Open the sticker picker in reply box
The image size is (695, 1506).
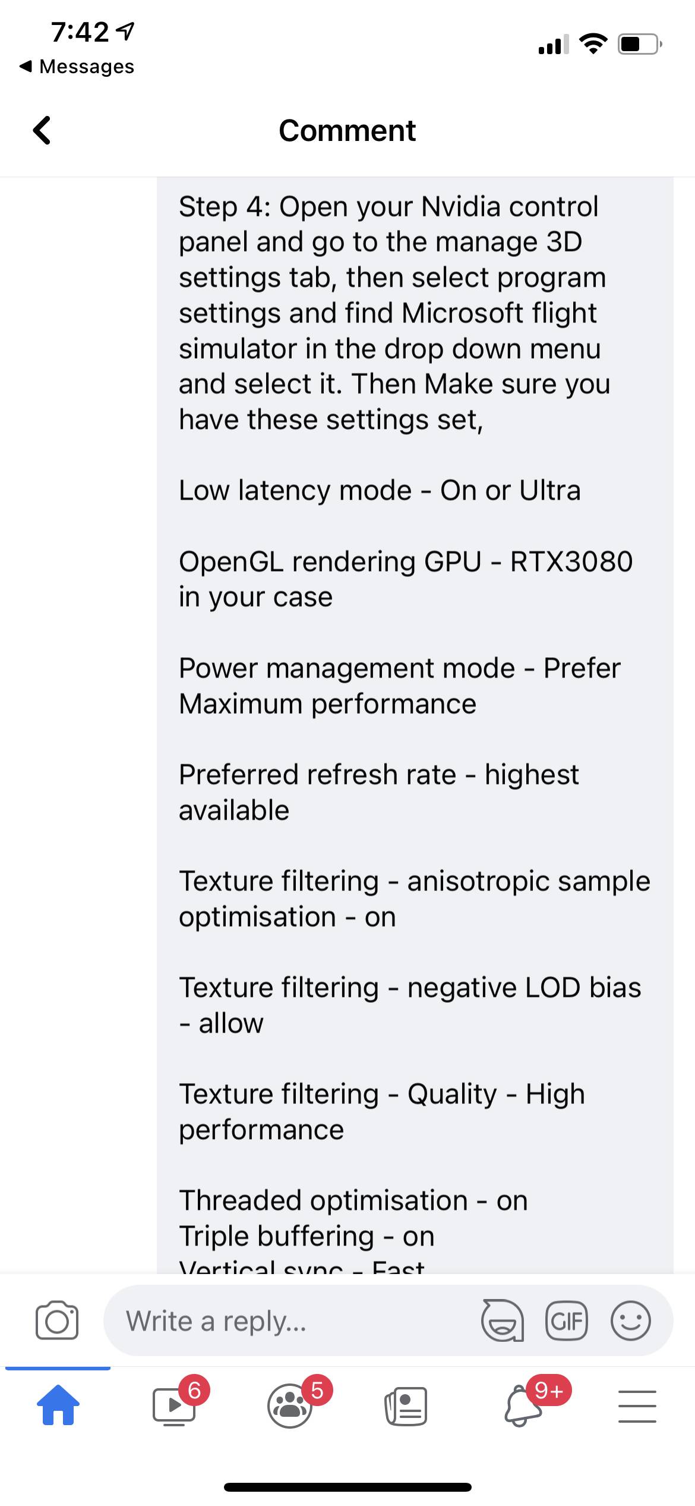pyautogui.click(x=503, y=1321)
